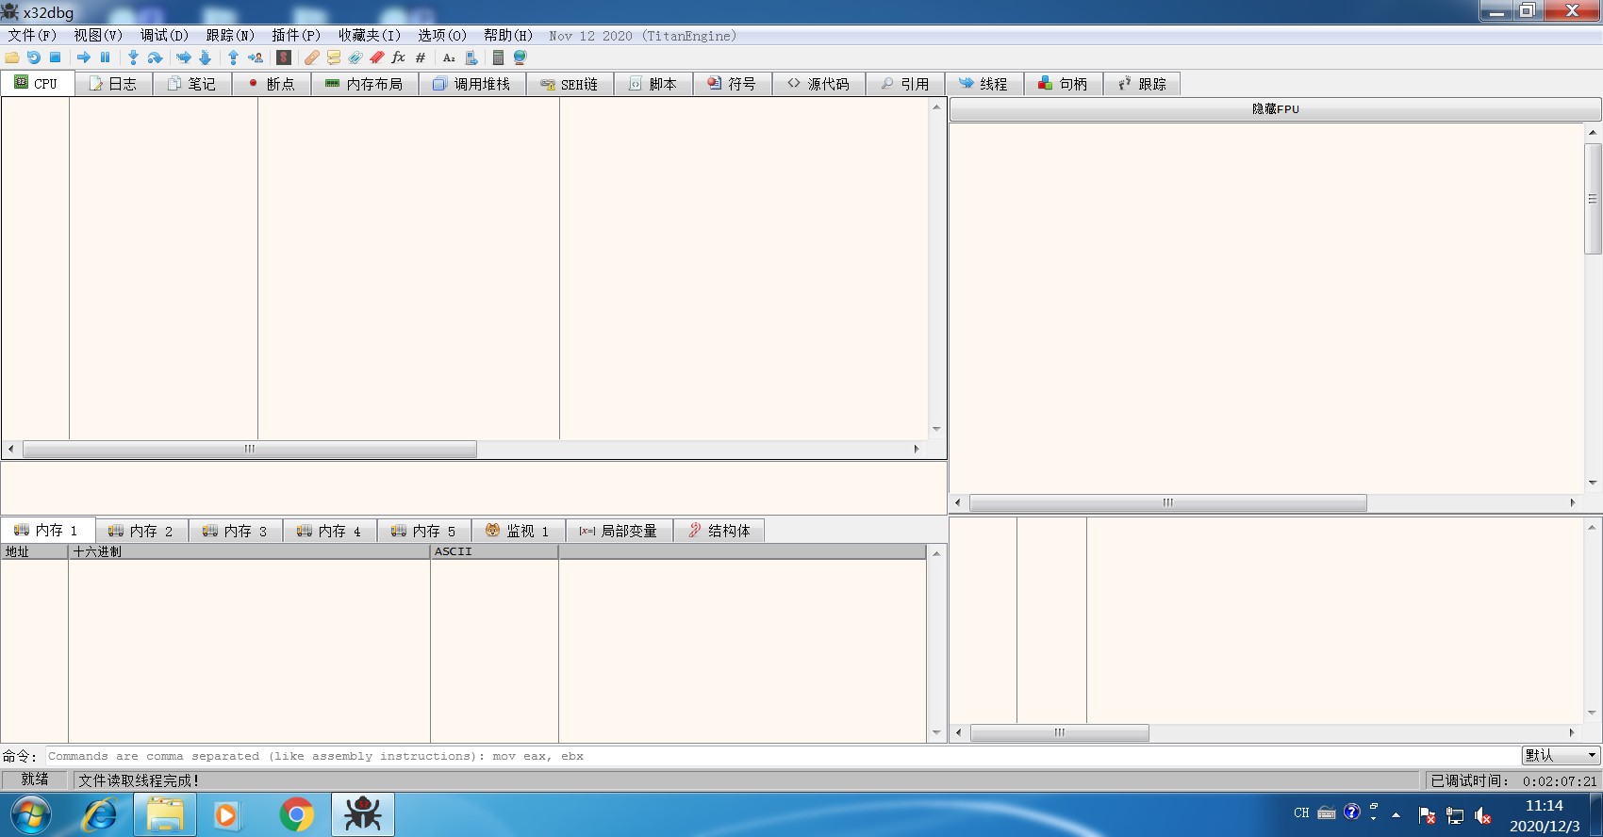The image size is (1603, 837).
Task: Select the 内存 3 dump tab
Action: pyautogui.click(x=236, y=531)
